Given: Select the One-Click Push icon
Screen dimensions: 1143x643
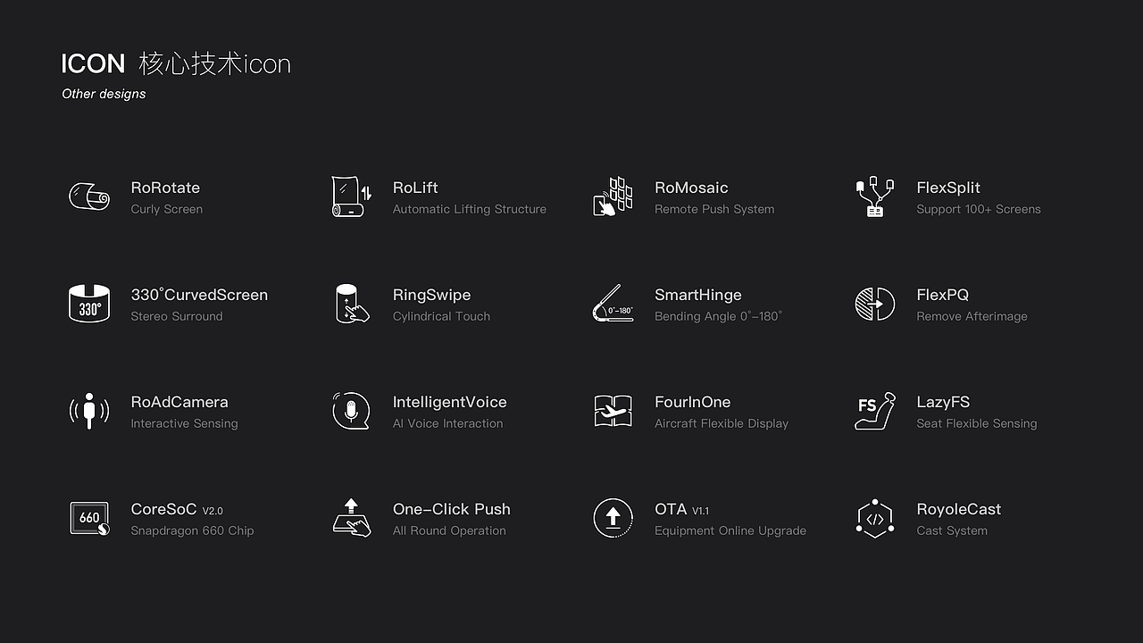Looking at the screenshot, I should point(351,518).
